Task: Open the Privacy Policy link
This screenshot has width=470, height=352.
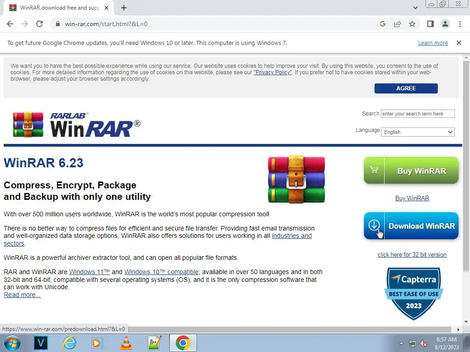Action: [x=273, y=72]
